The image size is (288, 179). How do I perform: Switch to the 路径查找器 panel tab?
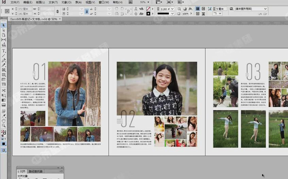[x=36, y=171]
